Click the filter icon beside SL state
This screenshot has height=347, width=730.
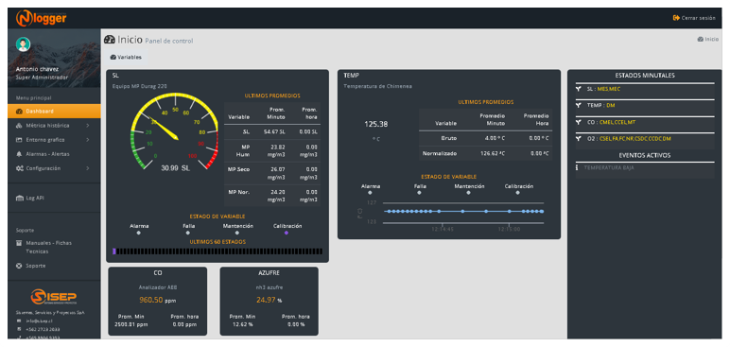coord(579,89)
